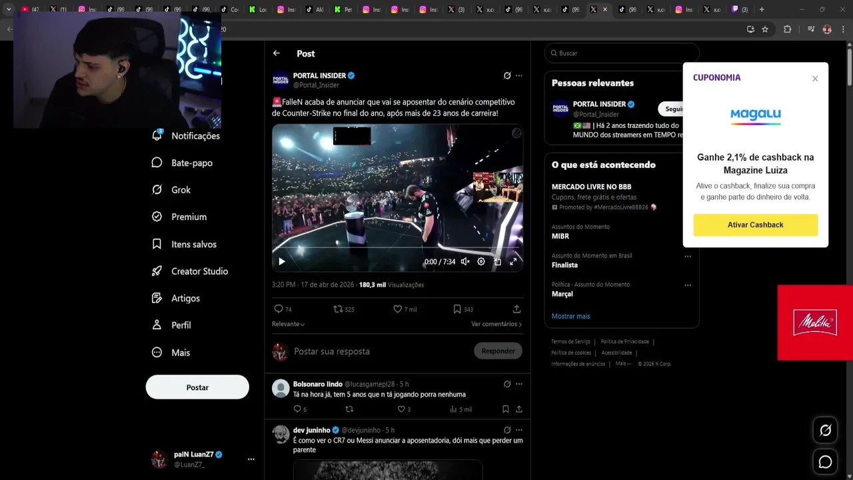
Task: Expand footer Mais menu
Action: (x=622, y=364)
